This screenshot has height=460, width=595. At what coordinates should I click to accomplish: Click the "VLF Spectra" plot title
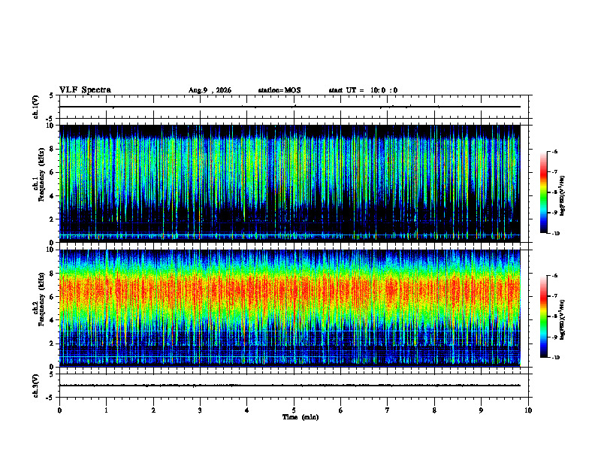tap(86, 90)
